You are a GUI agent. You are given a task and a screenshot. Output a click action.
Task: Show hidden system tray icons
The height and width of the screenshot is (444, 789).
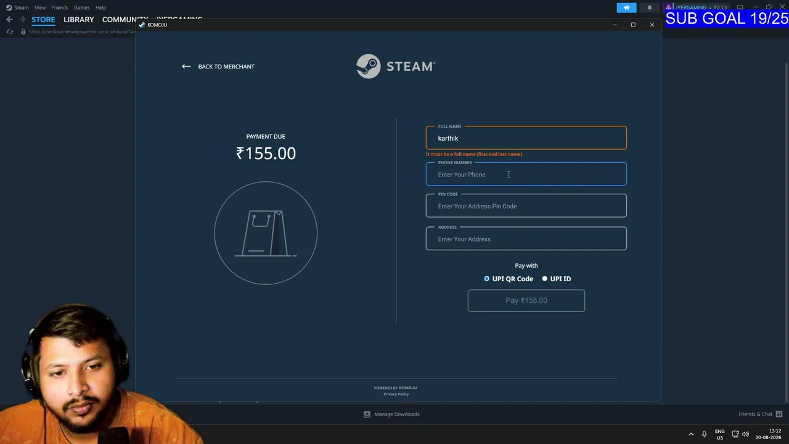coord(691,434)
